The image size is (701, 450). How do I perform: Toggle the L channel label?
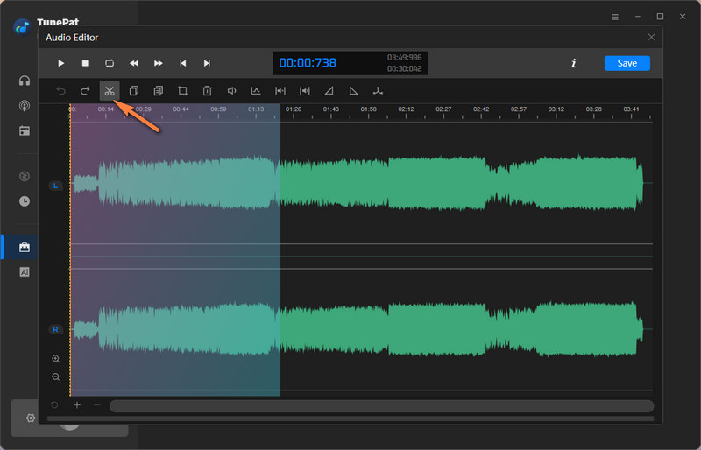(55, 186)
